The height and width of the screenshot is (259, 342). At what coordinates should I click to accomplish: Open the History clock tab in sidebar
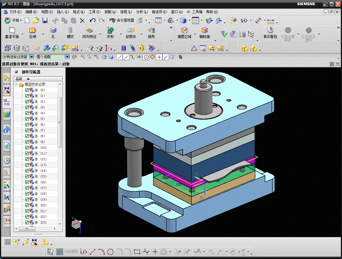(x=7, y=161)
